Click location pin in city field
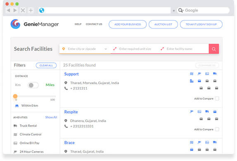 pyautogui.click(x=64, y=49)
